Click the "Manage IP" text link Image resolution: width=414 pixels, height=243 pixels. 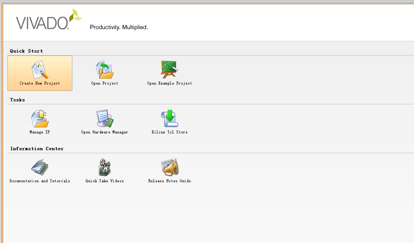point(40,132)
